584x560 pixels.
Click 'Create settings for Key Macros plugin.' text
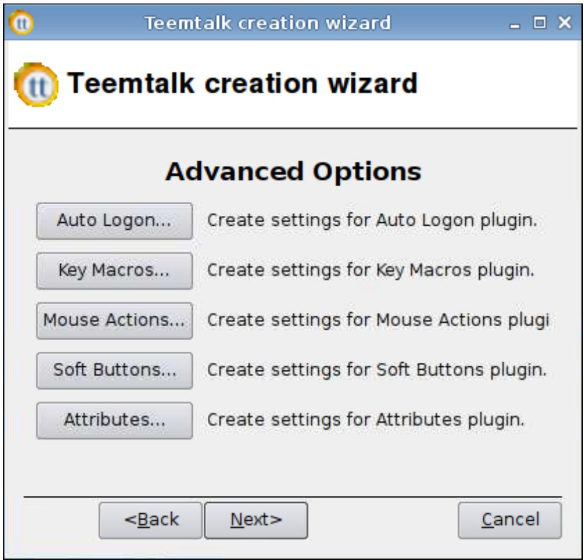pyautogui.click(x=370, y=270)
